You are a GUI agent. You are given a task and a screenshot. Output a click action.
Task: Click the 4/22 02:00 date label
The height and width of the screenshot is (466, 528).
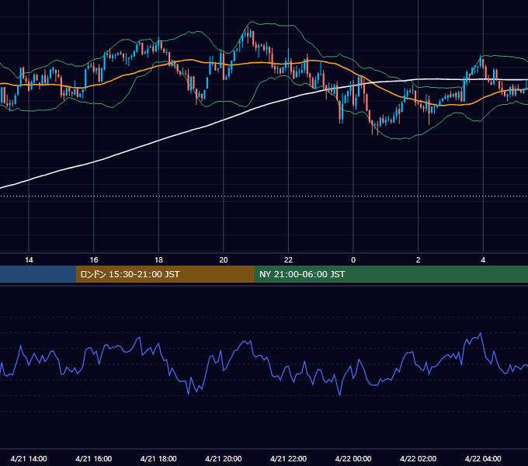click(418, 458)
